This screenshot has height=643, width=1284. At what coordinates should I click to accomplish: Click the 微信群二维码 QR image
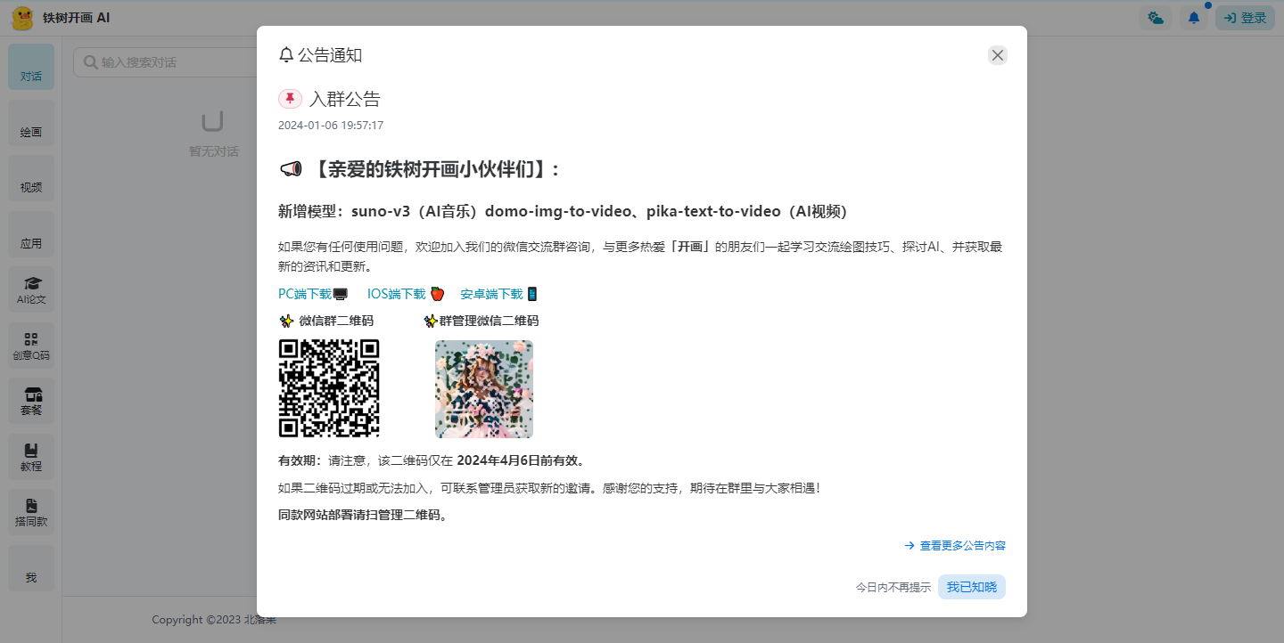pyautogui.click(x=329, y=388)
